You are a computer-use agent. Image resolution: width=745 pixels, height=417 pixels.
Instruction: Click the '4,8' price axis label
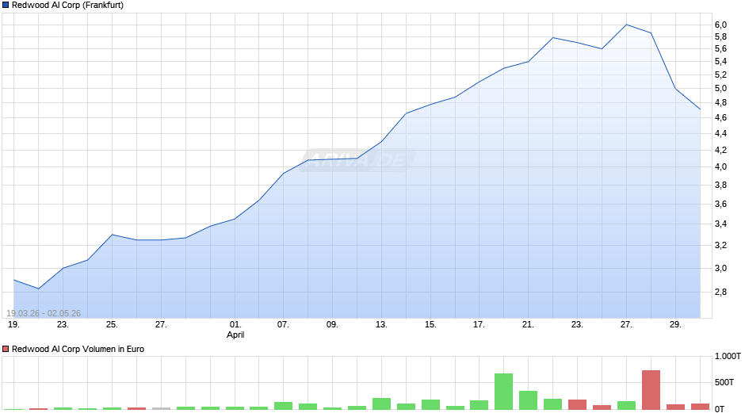tap(720, 103)
